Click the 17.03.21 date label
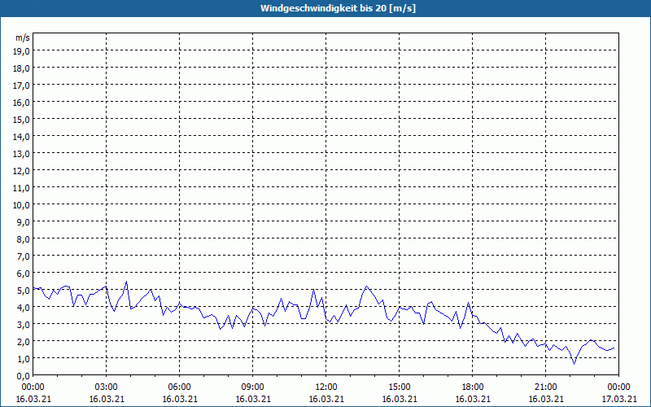 [x=619, y=399]
